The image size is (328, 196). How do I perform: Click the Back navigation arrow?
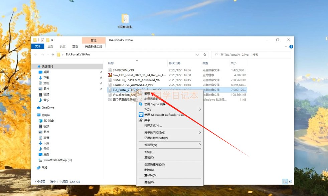tap(36, 55)
